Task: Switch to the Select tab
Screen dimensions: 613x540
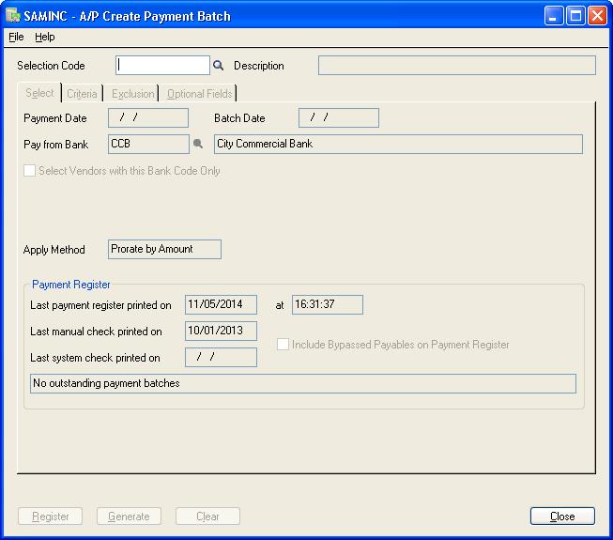Action: 39,93
